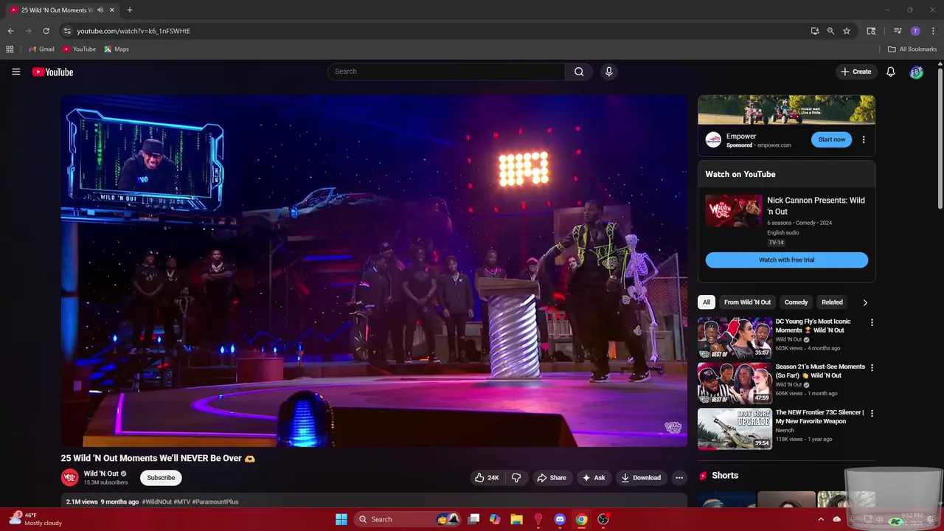Image resolution: width=944 pixels, height=531 pixels.
Task: Subscribe to Wild 'N Out channel
Action: click(161, 477)
